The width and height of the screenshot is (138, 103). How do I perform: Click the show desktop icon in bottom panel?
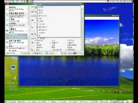(6, 102)
